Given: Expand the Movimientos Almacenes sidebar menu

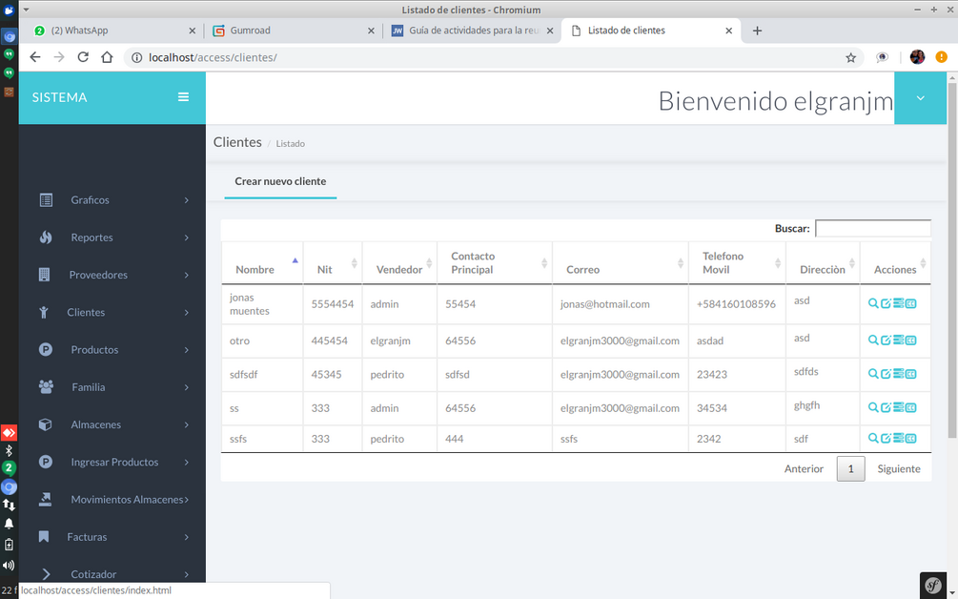Looking at the screenshot, I should (112, 500).
